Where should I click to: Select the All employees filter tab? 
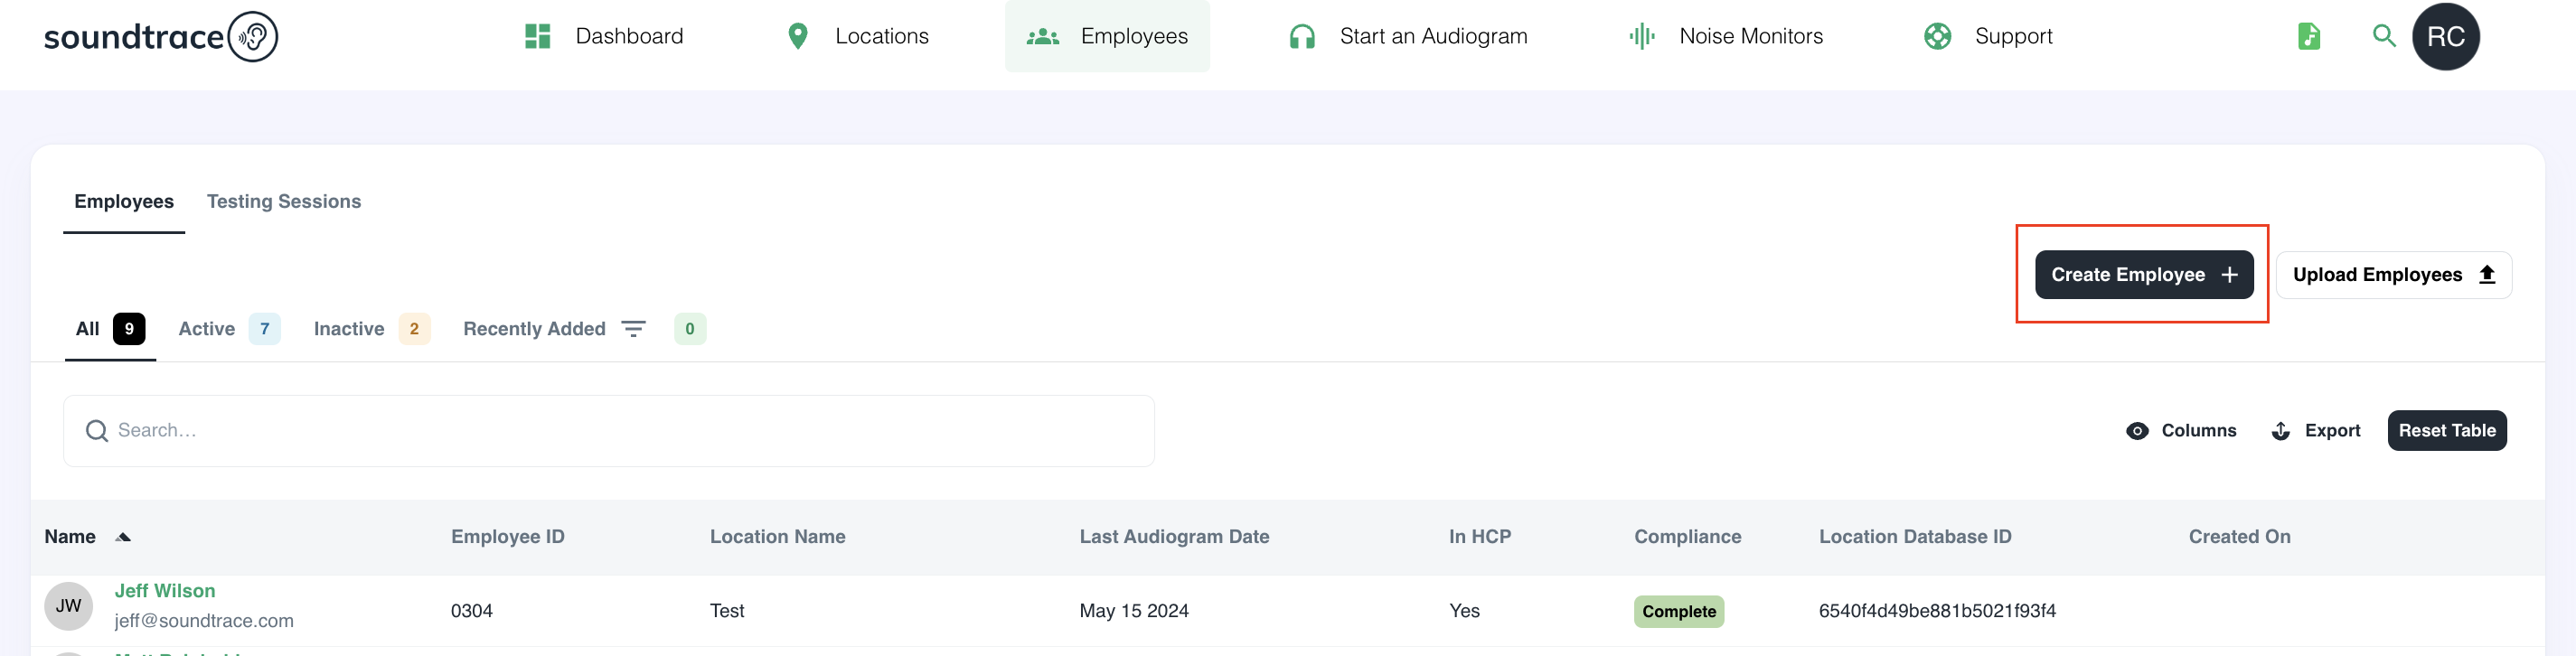[x=110, y=329]
